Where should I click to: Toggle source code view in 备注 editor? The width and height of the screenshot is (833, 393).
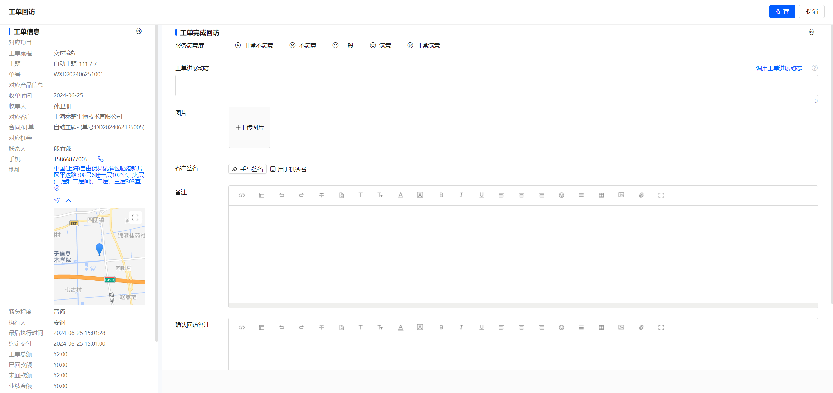(242, 195)
